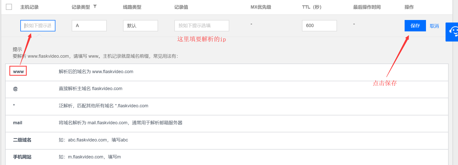Click the blue 保存 button
This screenshot has width=458, height=165.
tap(415, 26)
